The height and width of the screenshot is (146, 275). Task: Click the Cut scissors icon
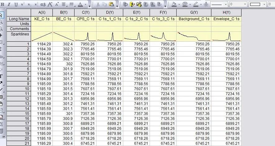tap(97, 4)
